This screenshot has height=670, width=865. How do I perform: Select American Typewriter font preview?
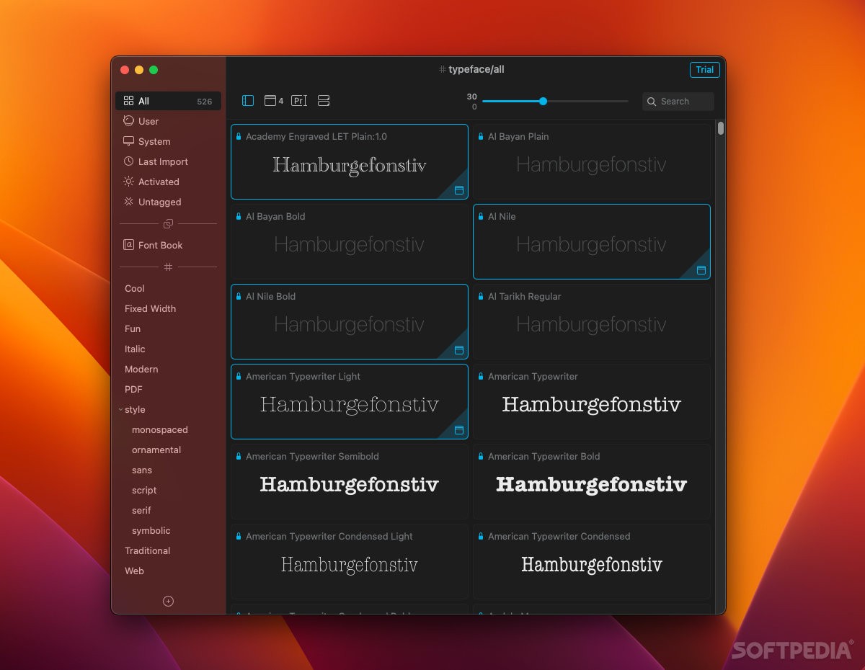click(591, 401)
